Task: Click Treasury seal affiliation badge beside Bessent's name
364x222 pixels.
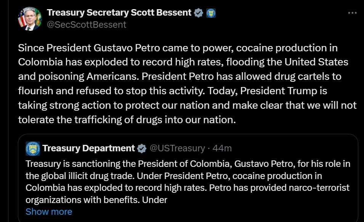Action: [x=211, y=13]
